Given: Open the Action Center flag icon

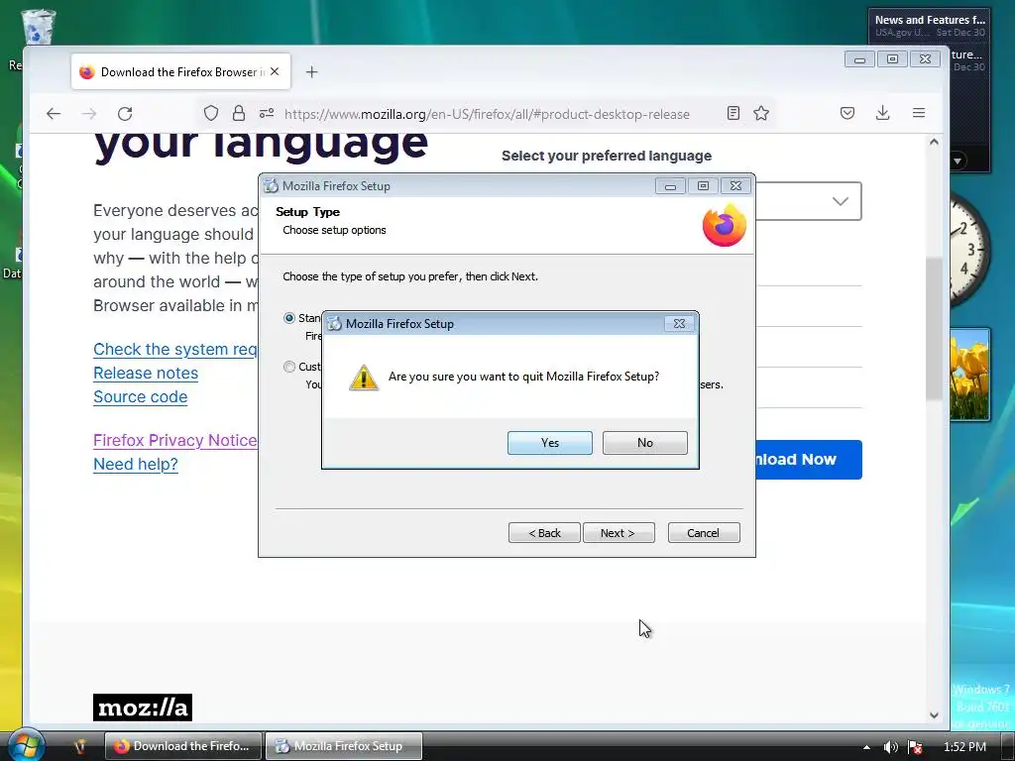Looking at the screenshot, I should pos(915,747).
